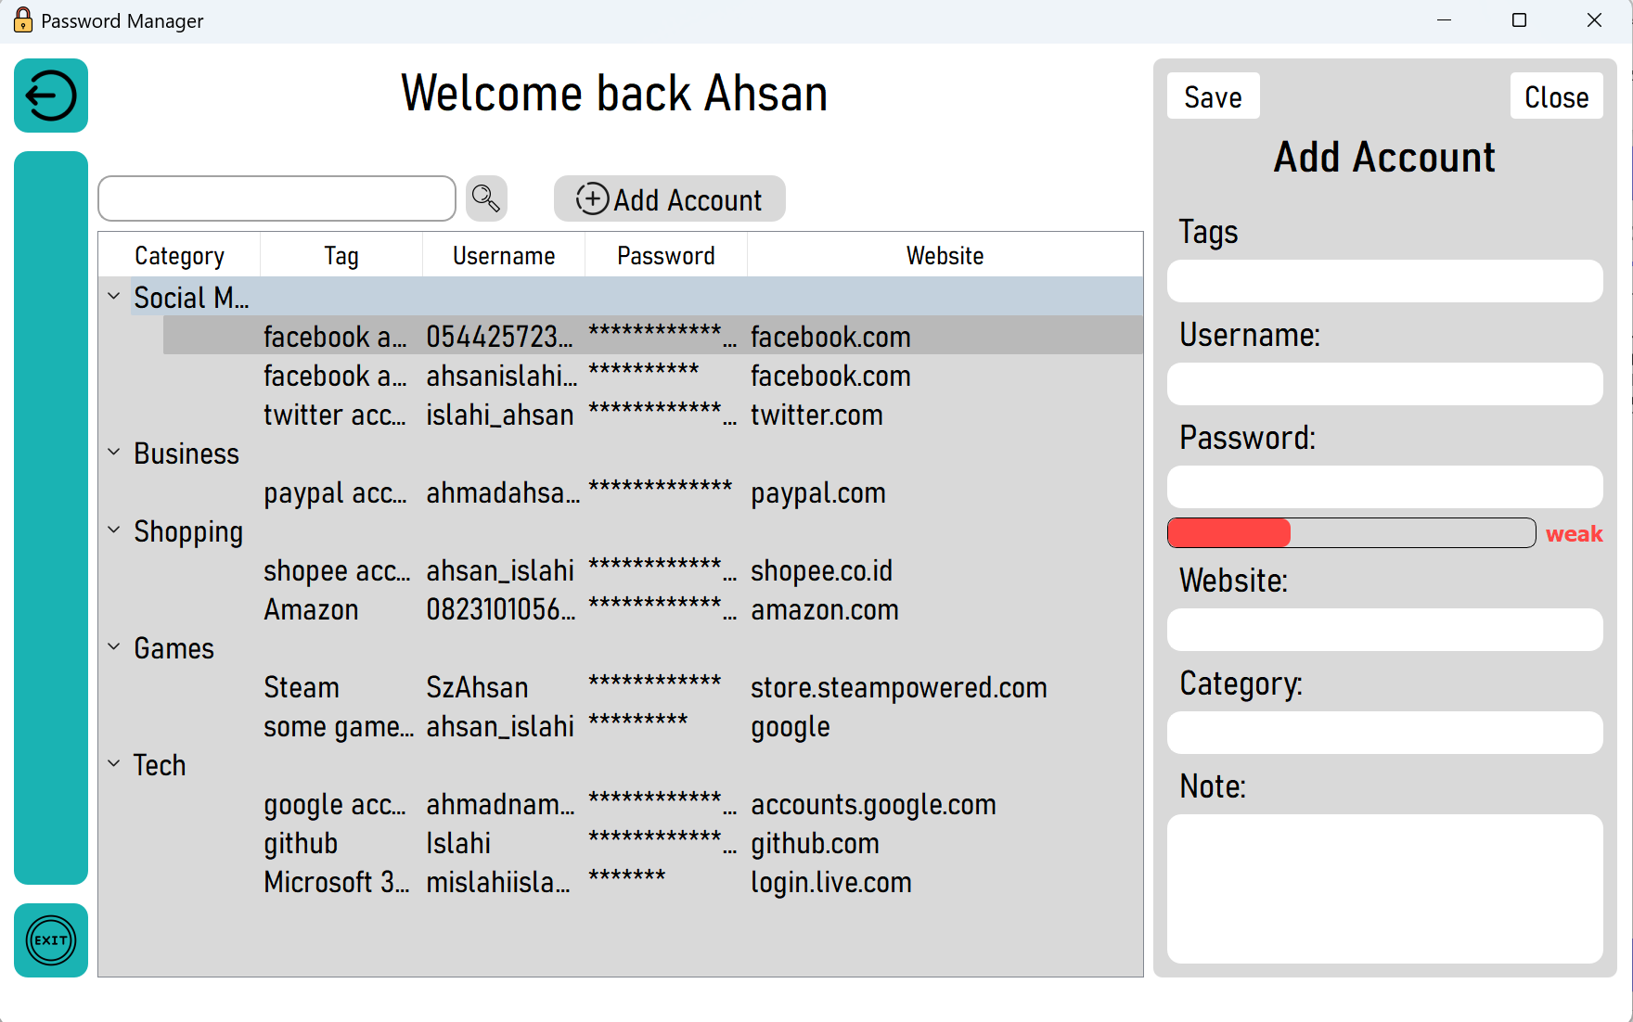
Task: Click the Add Account button with plus icon
Action: 670,198
